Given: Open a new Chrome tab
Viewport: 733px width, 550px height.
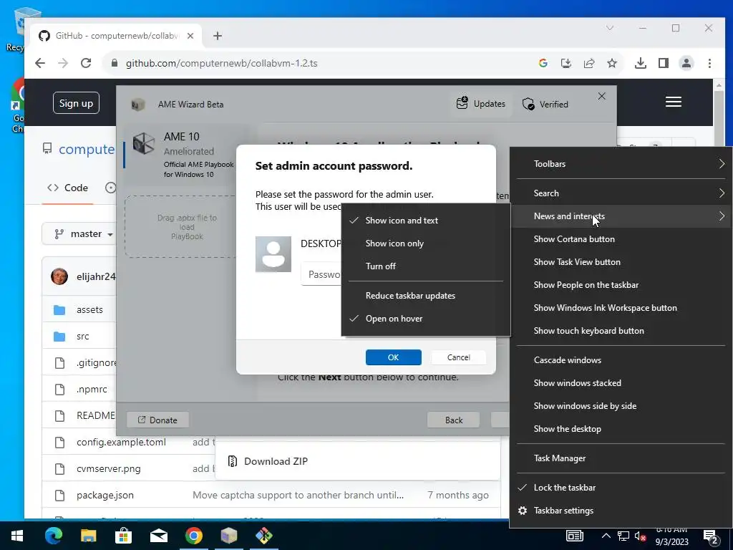Looking at the screenshot, I should click(x=218, y=36).
